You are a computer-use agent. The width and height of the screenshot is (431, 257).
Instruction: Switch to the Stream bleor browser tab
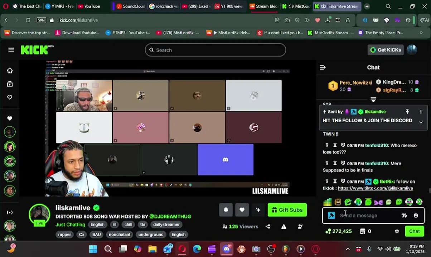coord(263,6)
